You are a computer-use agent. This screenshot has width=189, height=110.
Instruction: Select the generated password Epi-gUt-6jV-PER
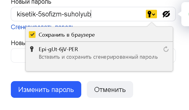tap(58, 49)
